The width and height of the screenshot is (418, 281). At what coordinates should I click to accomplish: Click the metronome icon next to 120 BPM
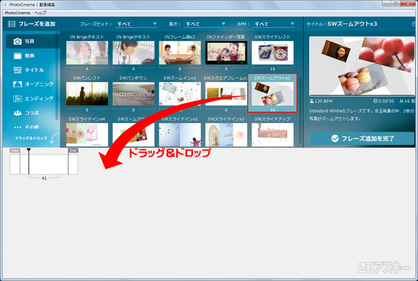(x=312, y=101)
